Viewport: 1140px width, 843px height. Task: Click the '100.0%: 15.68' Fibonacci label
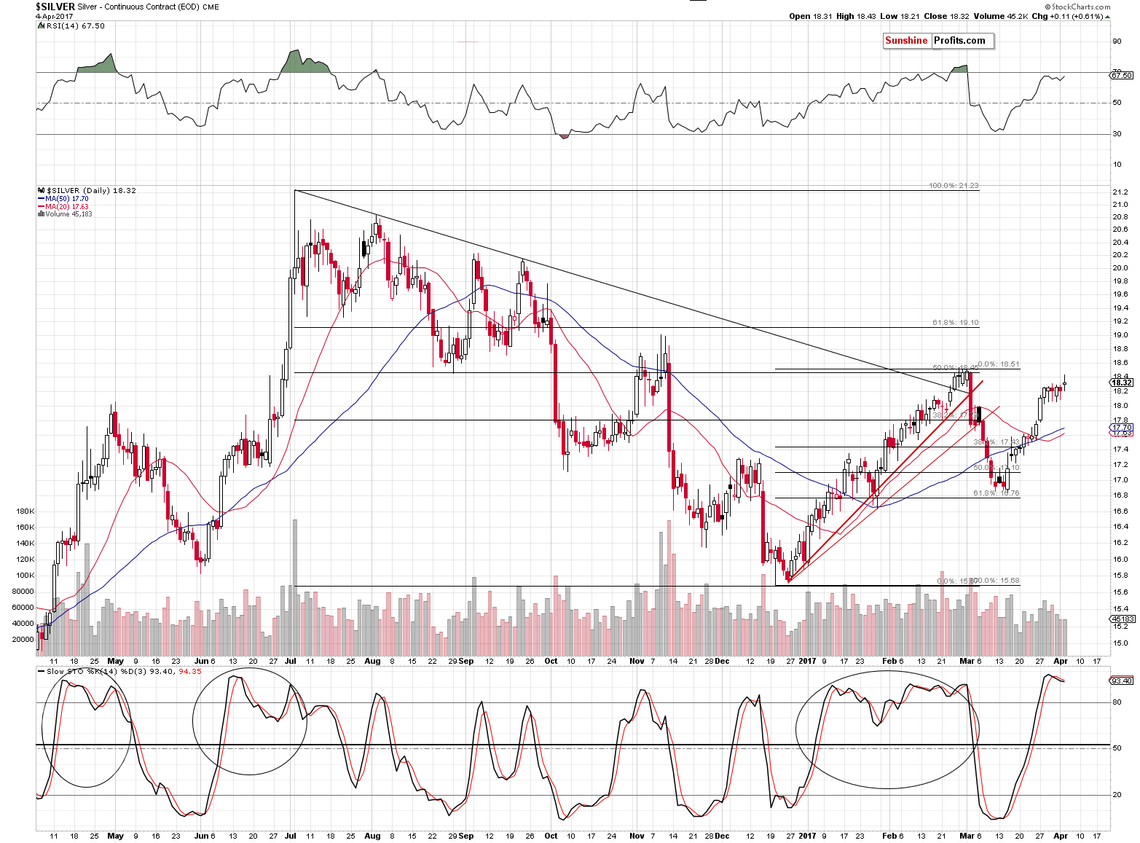click(996, 581)
